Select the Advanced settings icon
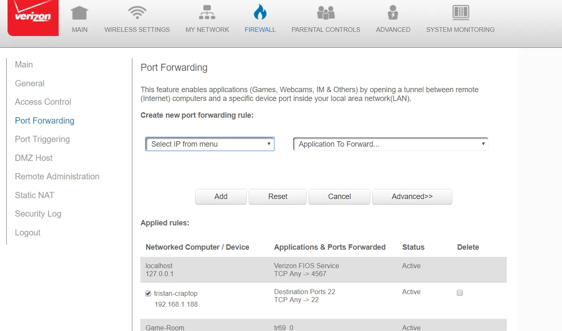 click(392, 13)
